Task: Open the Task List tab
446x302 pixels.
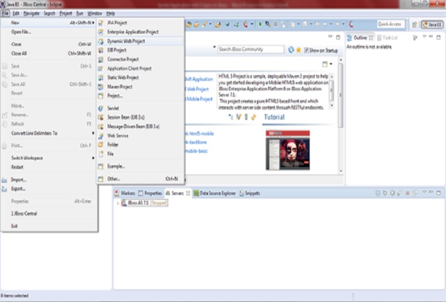Action: (x=387, y=38)
